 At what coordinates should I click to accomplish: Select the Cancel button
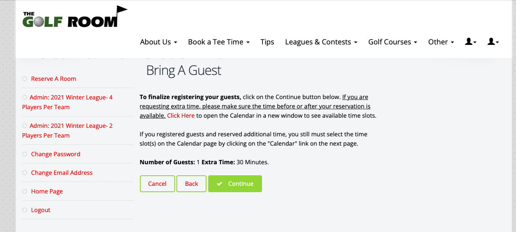click(x=157, y=184)
